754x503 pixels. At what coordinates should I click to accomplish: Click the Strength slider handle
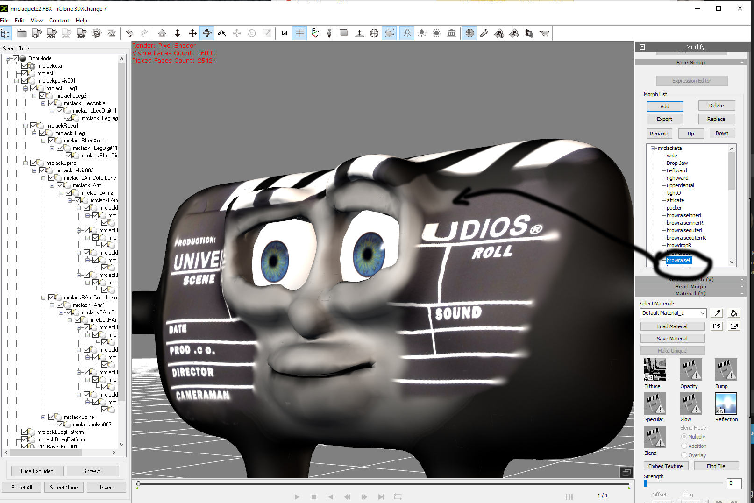pos(646,484)
